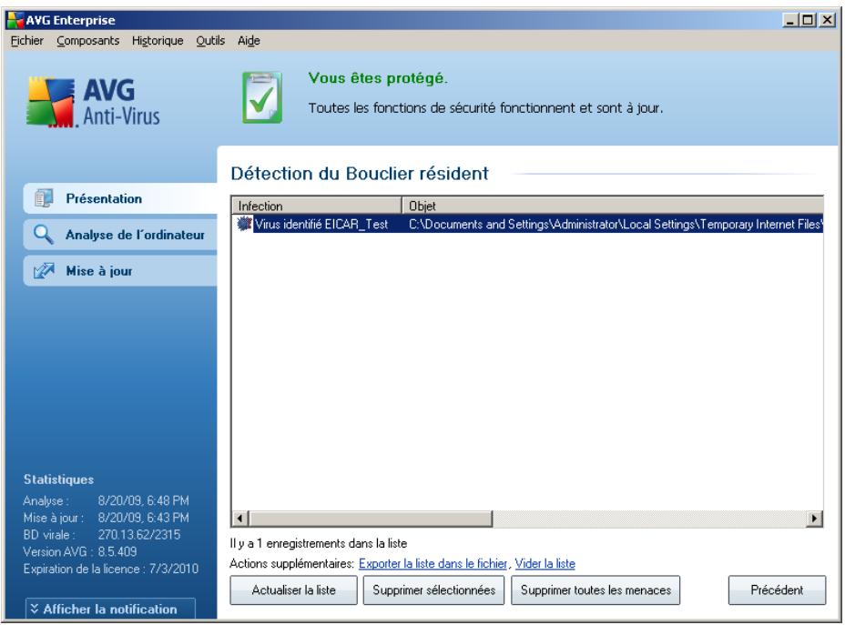This screenshot has height=625, width=845.
Task: Click the object path C:\Documents and Settings cell
Action: pyautogui.click(x=615, y=224)
